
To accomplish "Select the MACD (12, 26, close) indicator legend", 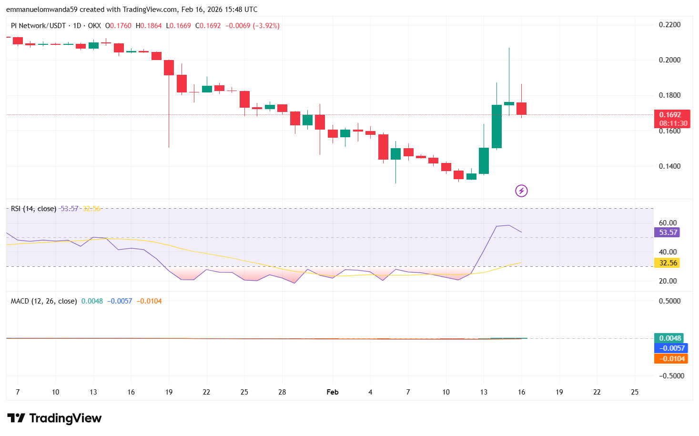I will point(43,301).
